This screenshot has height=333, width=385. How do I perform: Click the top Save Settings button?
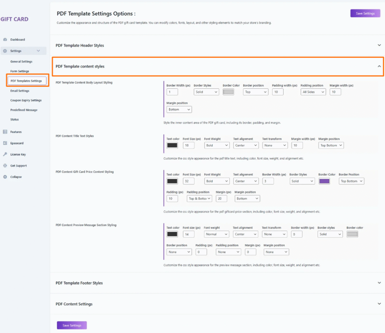[x=365, y=14]
